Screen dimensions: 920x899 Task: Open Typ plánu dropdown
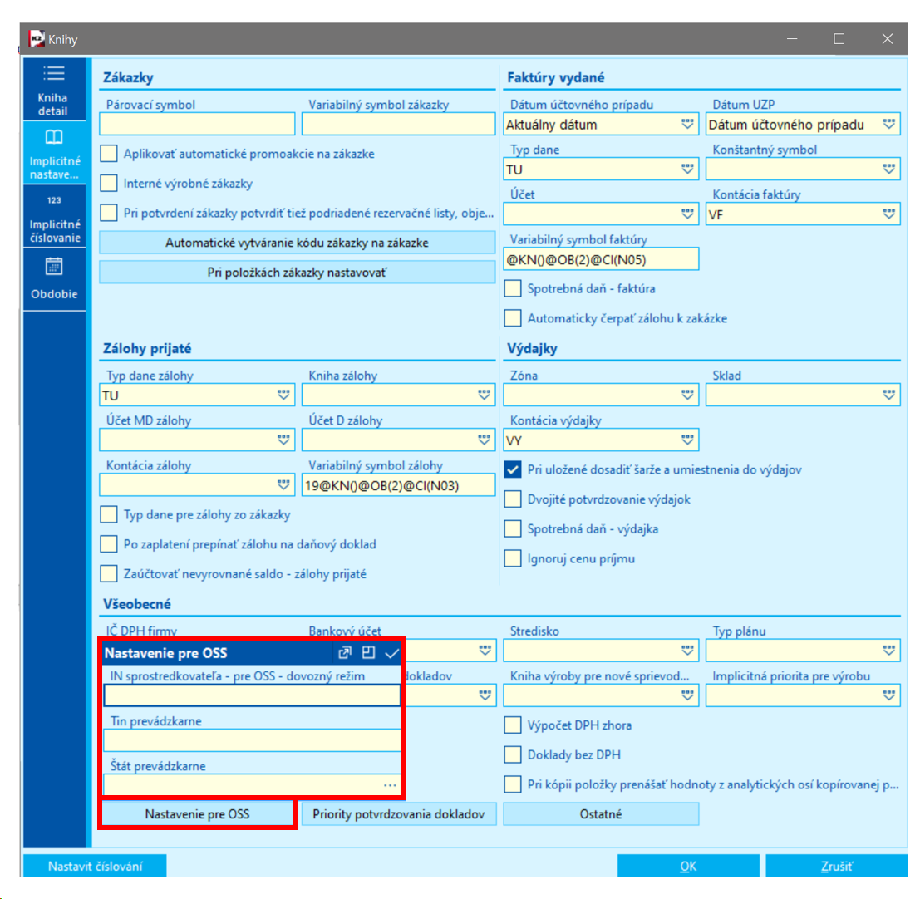889,651
